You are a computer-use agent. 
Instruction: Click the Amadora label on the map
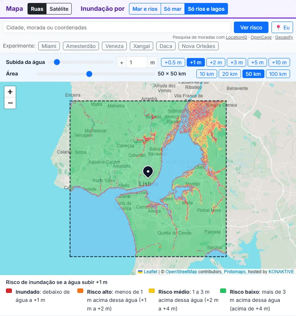122,166
